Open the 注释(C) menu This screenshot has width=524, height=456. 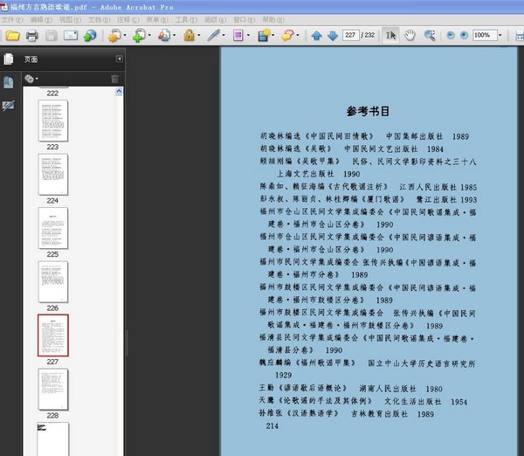[128, 20]
